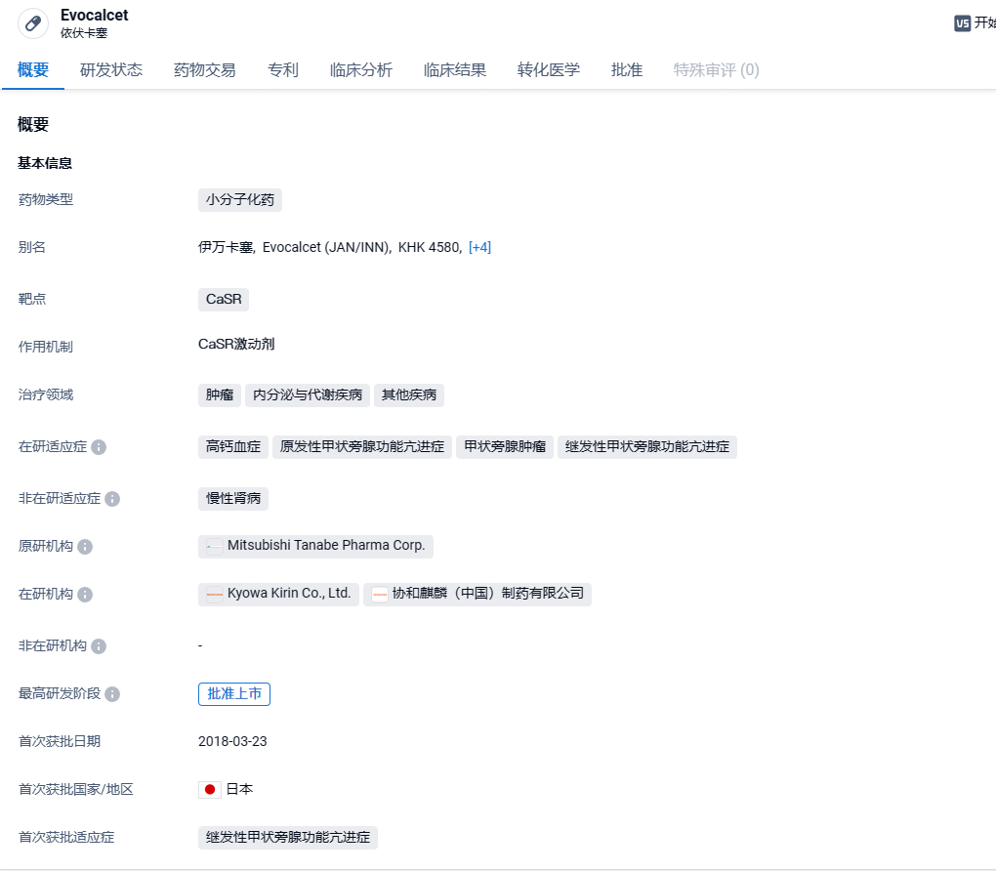Select the 转化医学 tab
996x871 pixels.
549,70
